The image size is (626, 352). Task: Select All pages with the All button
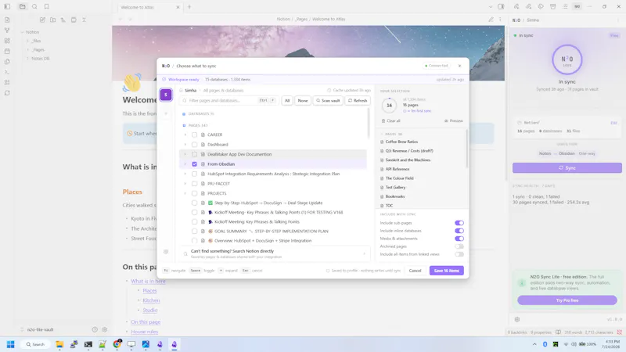click(x=287, y=101)
